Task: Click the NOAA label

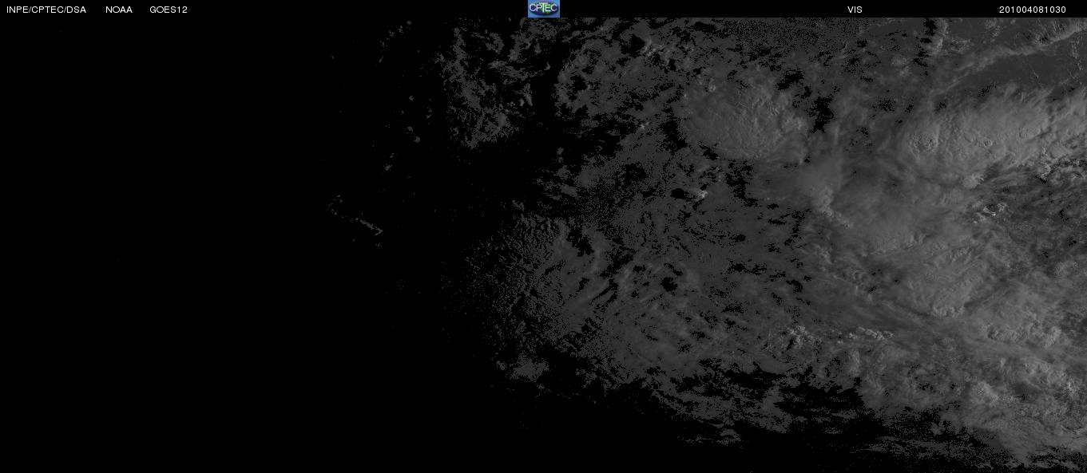Action: coord(119,10)
